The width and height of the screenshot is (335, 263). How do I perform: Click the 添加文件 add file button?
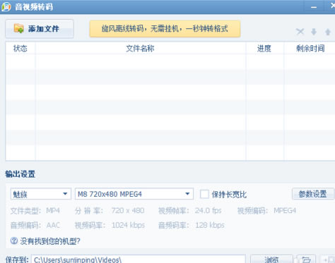point(39,29)
